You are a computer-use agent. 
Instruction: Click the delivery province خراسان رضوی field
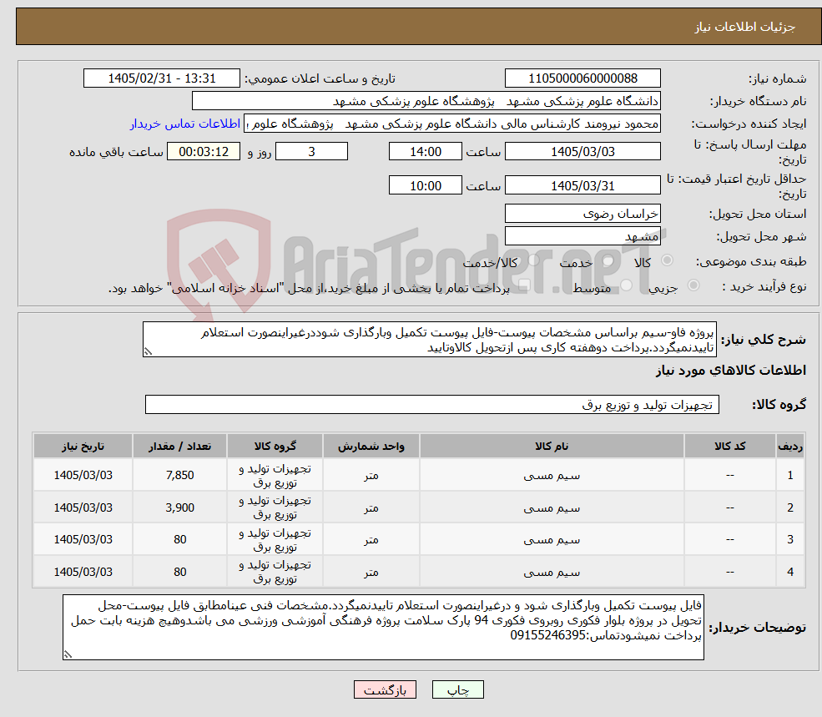[582, 214]
